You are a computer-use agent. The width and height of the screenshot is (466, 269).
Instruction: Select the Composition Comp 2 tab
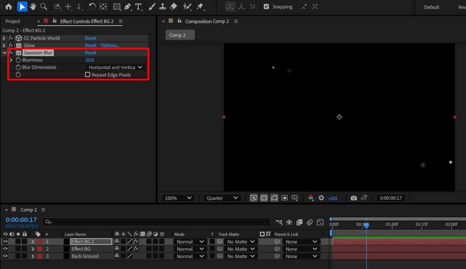tap(207, 21)
